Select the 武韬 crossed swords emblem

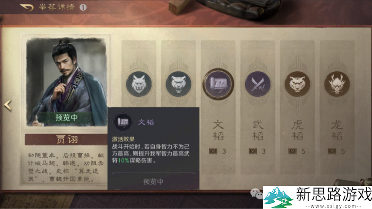coord(257,84)
